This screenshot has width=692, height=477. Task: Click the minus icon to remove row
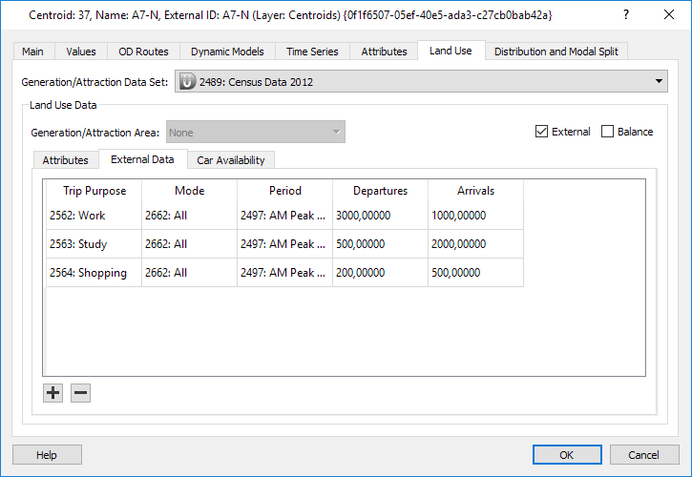[80, 393]
